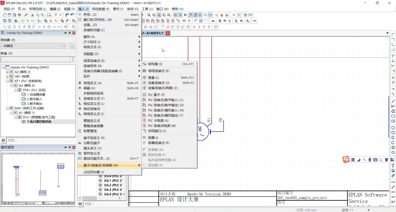Image resolution: width=396 pixels, height=212 pixels.
Task: Select 黑盒 (L) from submenu
Action: (169, 77)
